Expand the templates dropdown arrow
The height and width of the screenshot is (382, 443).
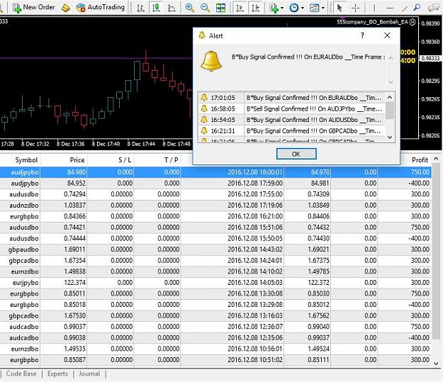323,8
